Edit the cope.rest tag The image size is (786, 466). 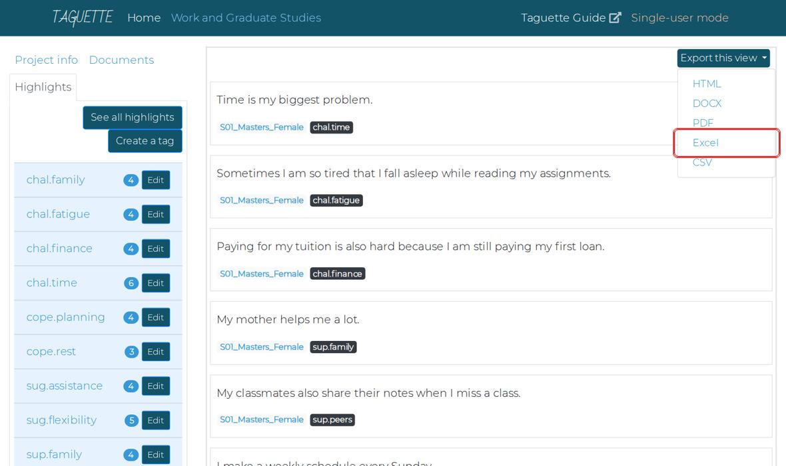(155, 352)
